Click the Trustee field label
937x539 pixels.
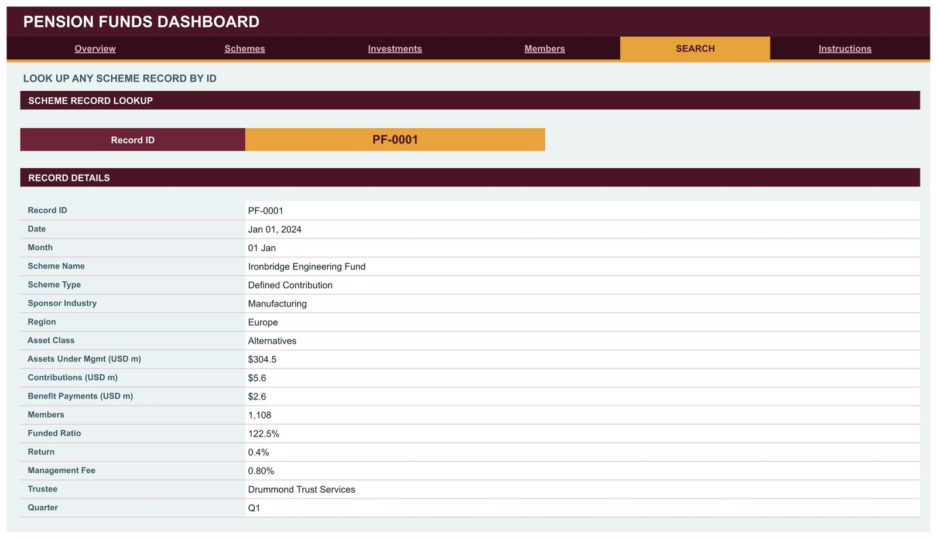click(x=43, y=489)
